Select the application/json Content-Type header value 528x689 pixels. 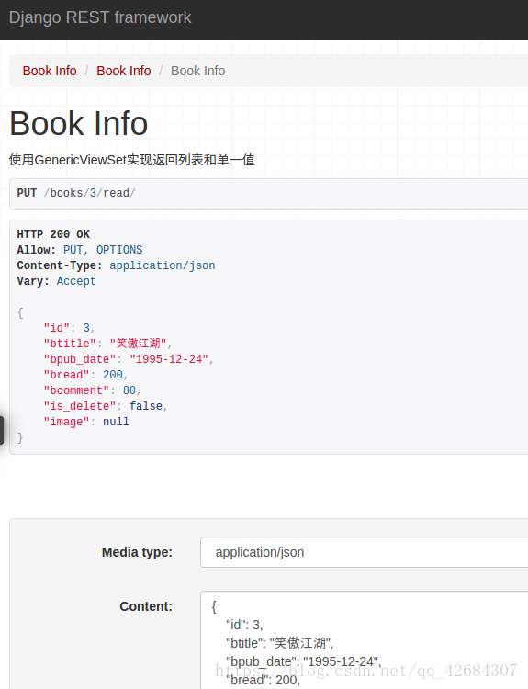163,265
